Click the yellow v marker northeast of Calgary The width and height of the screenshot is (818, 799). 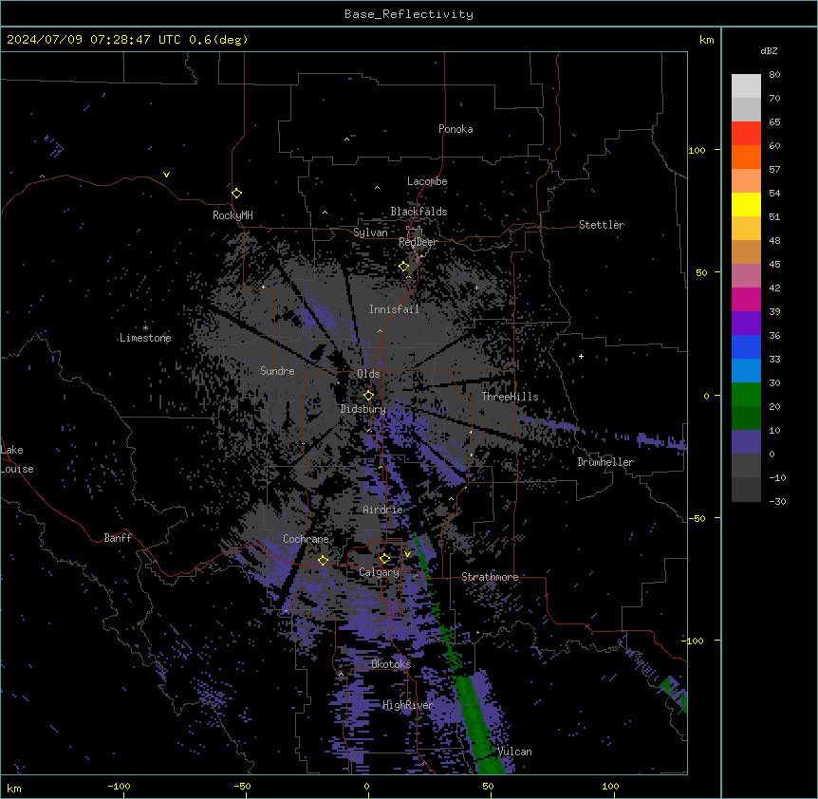[407, 554]
